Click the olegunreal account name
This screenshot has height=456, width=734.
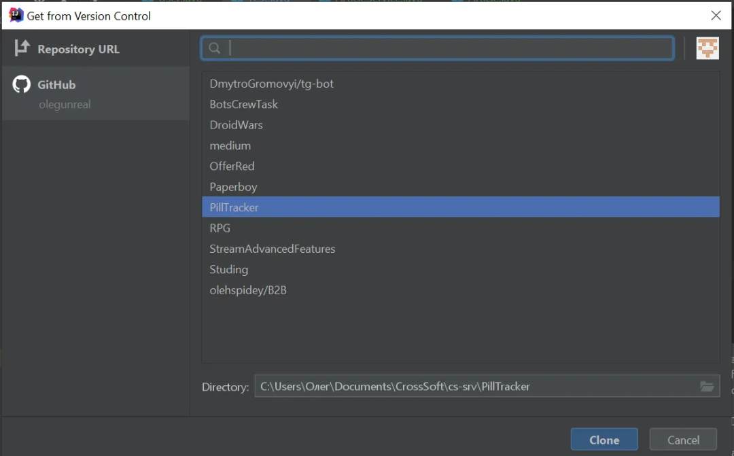click(65, 105)
